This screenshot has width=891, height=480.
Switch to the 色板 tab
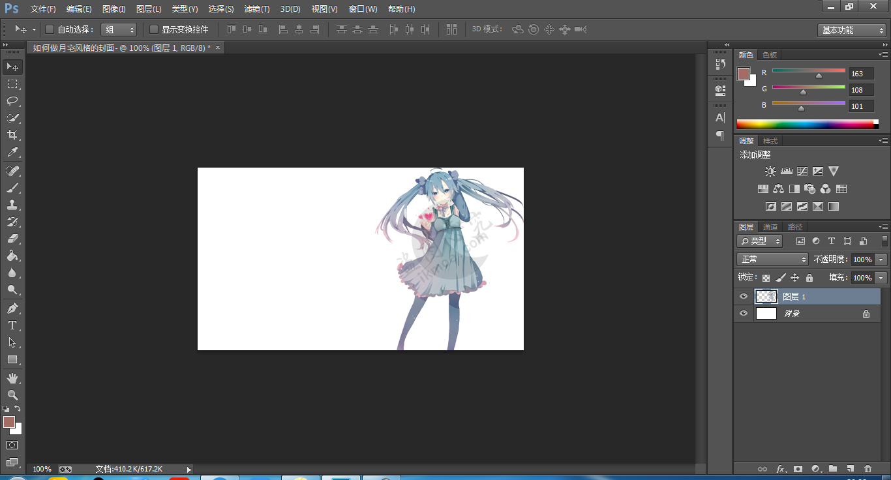click(770, 55)
